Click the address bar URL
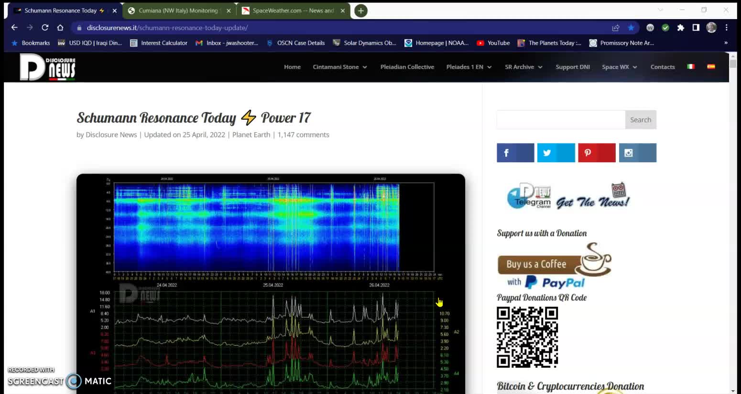 (167, 28)
